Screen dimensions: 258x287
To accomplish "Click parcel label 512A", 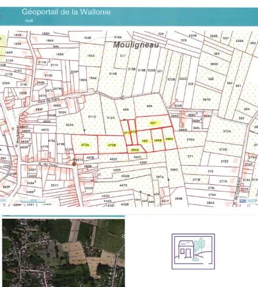I will click(x=111, y=117).
